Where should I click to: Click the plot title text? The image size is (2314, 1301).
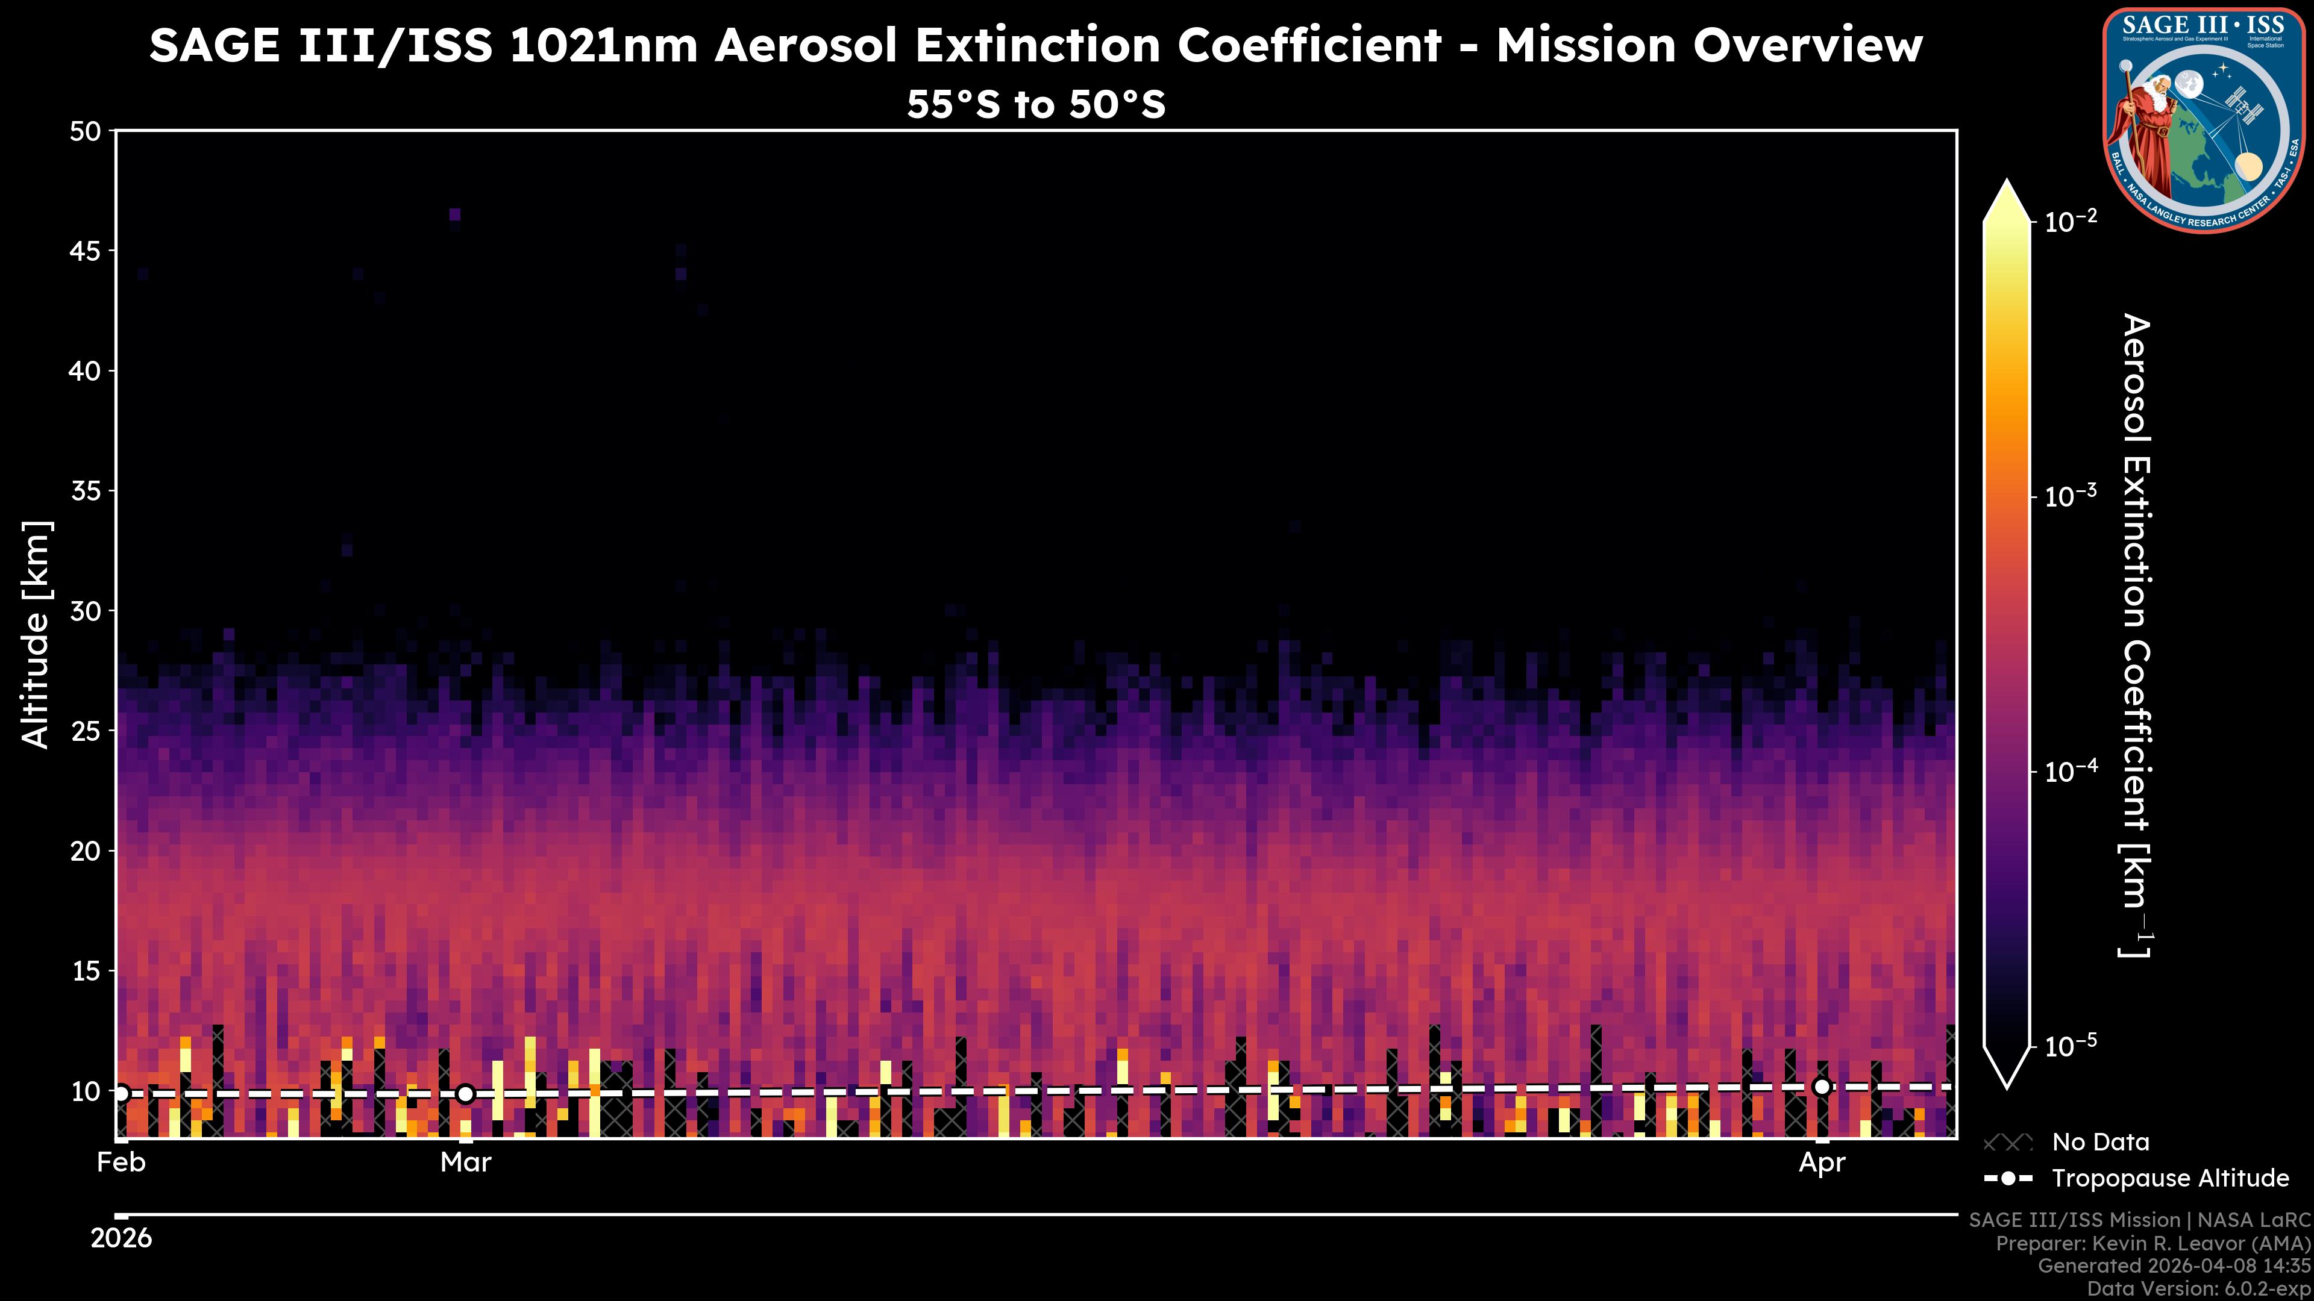tap(1036, 45)
